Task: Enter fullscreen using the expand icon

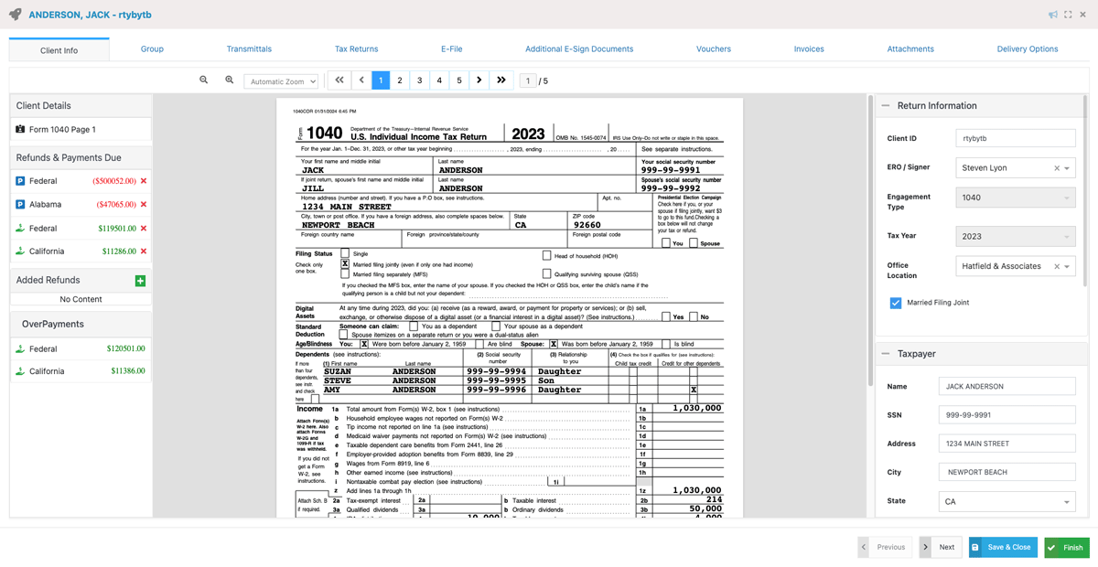Action: pyautogui.click(x=1068, y=15)
